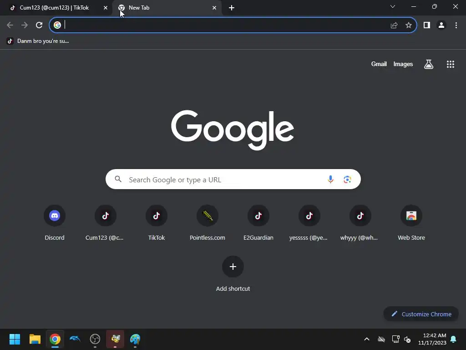Open the yesssss TikTok shortcut
Viewport: 466px width, 350px height.
pyautogui.click(x=309, y=223)
